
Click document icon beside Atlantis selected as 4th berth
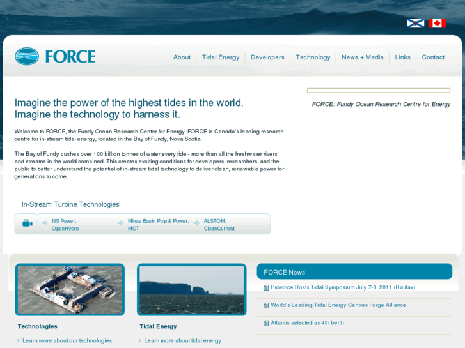click(x=266, y=323)
